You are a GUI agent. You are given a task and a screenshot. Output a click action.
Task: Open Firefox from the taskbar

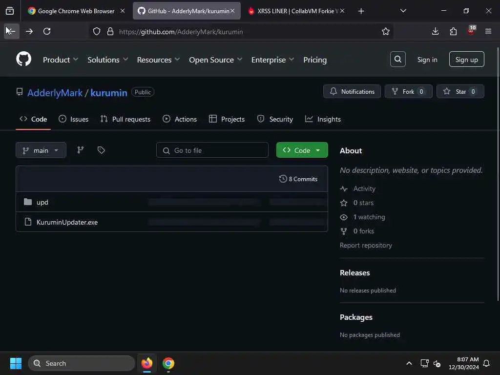click(x=147, y=363)
